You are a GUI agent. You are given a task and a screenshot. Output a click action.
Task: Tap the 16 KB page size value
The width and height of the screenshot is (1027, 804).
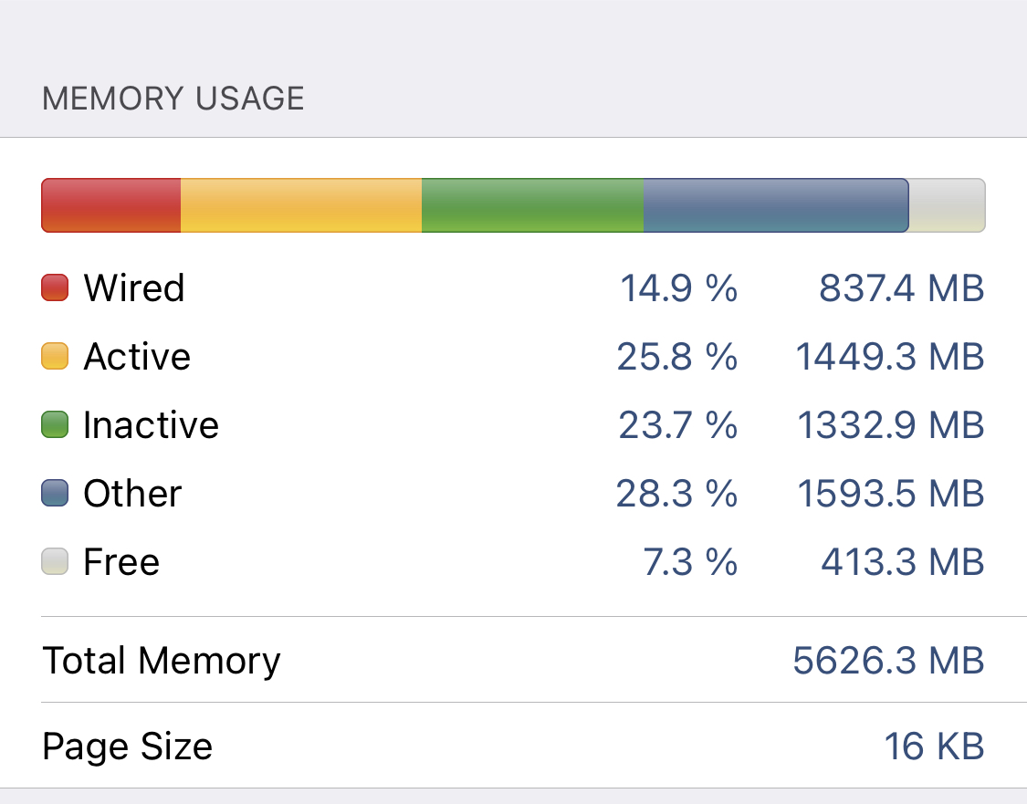coord(934,747)
